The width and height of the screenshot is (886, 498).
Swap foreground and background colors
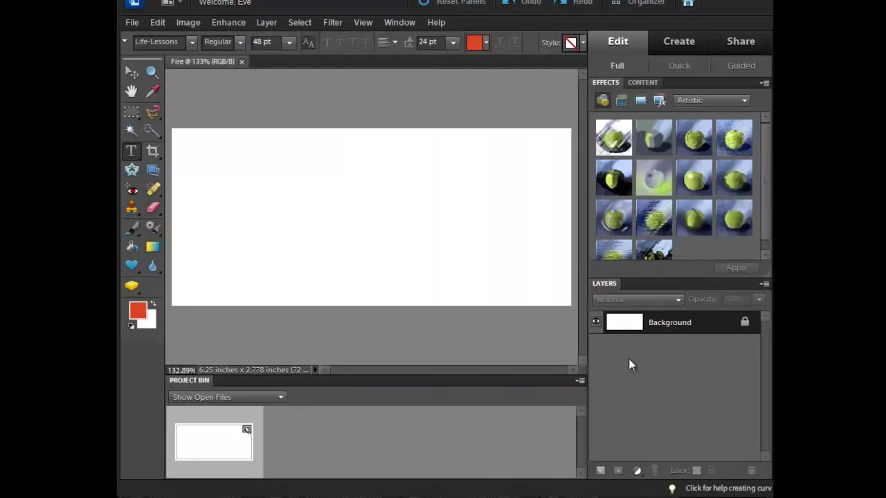pyautogui.click(x=153, y=304)
